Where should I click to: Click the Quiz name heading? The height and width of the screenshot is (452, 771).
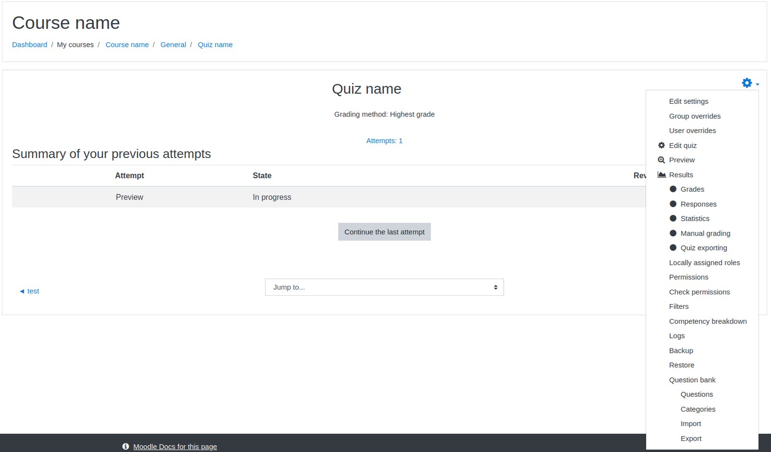pos(366,89)
